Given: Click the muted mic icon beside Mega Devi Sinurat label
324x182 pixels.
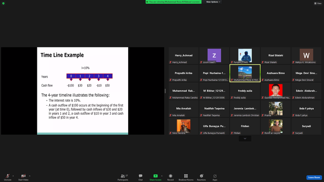Looking at the screenshot, I should [293, 80].
